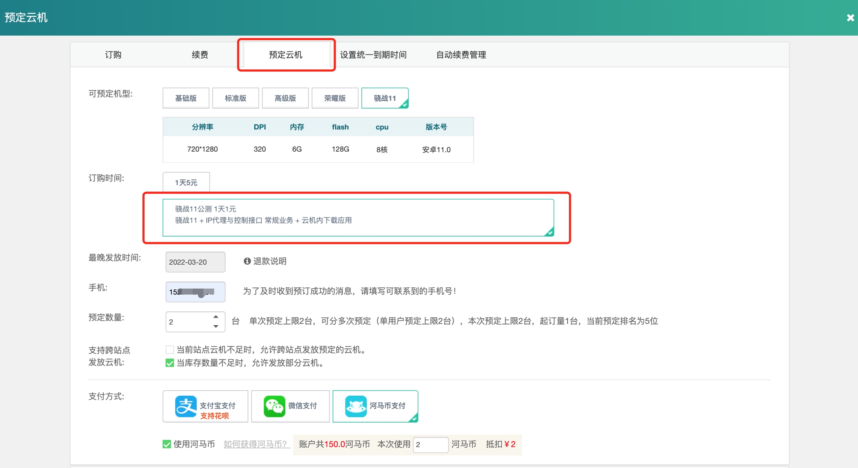Choose WeChat Pay as payment method
The image size is (858, 468).
(290, 406)
